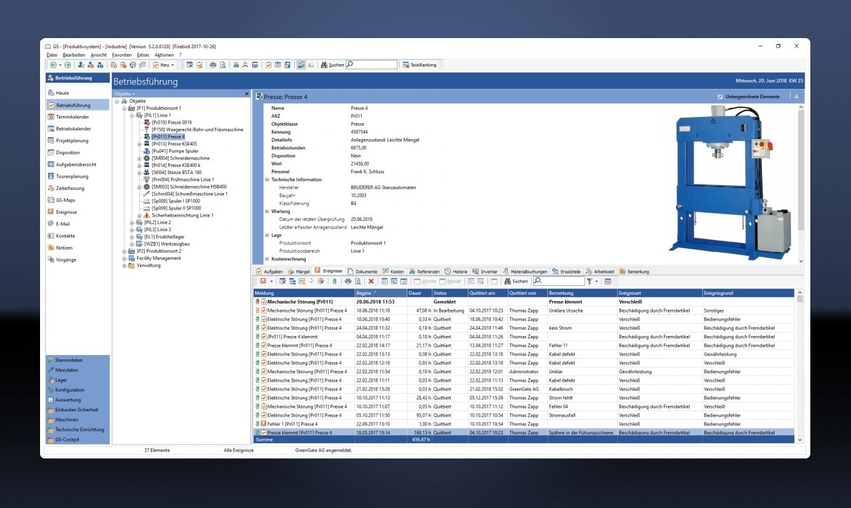Close the Objekte tree panel with the X
This screenshot has height=508, width=851.
[x=247, y=94]
